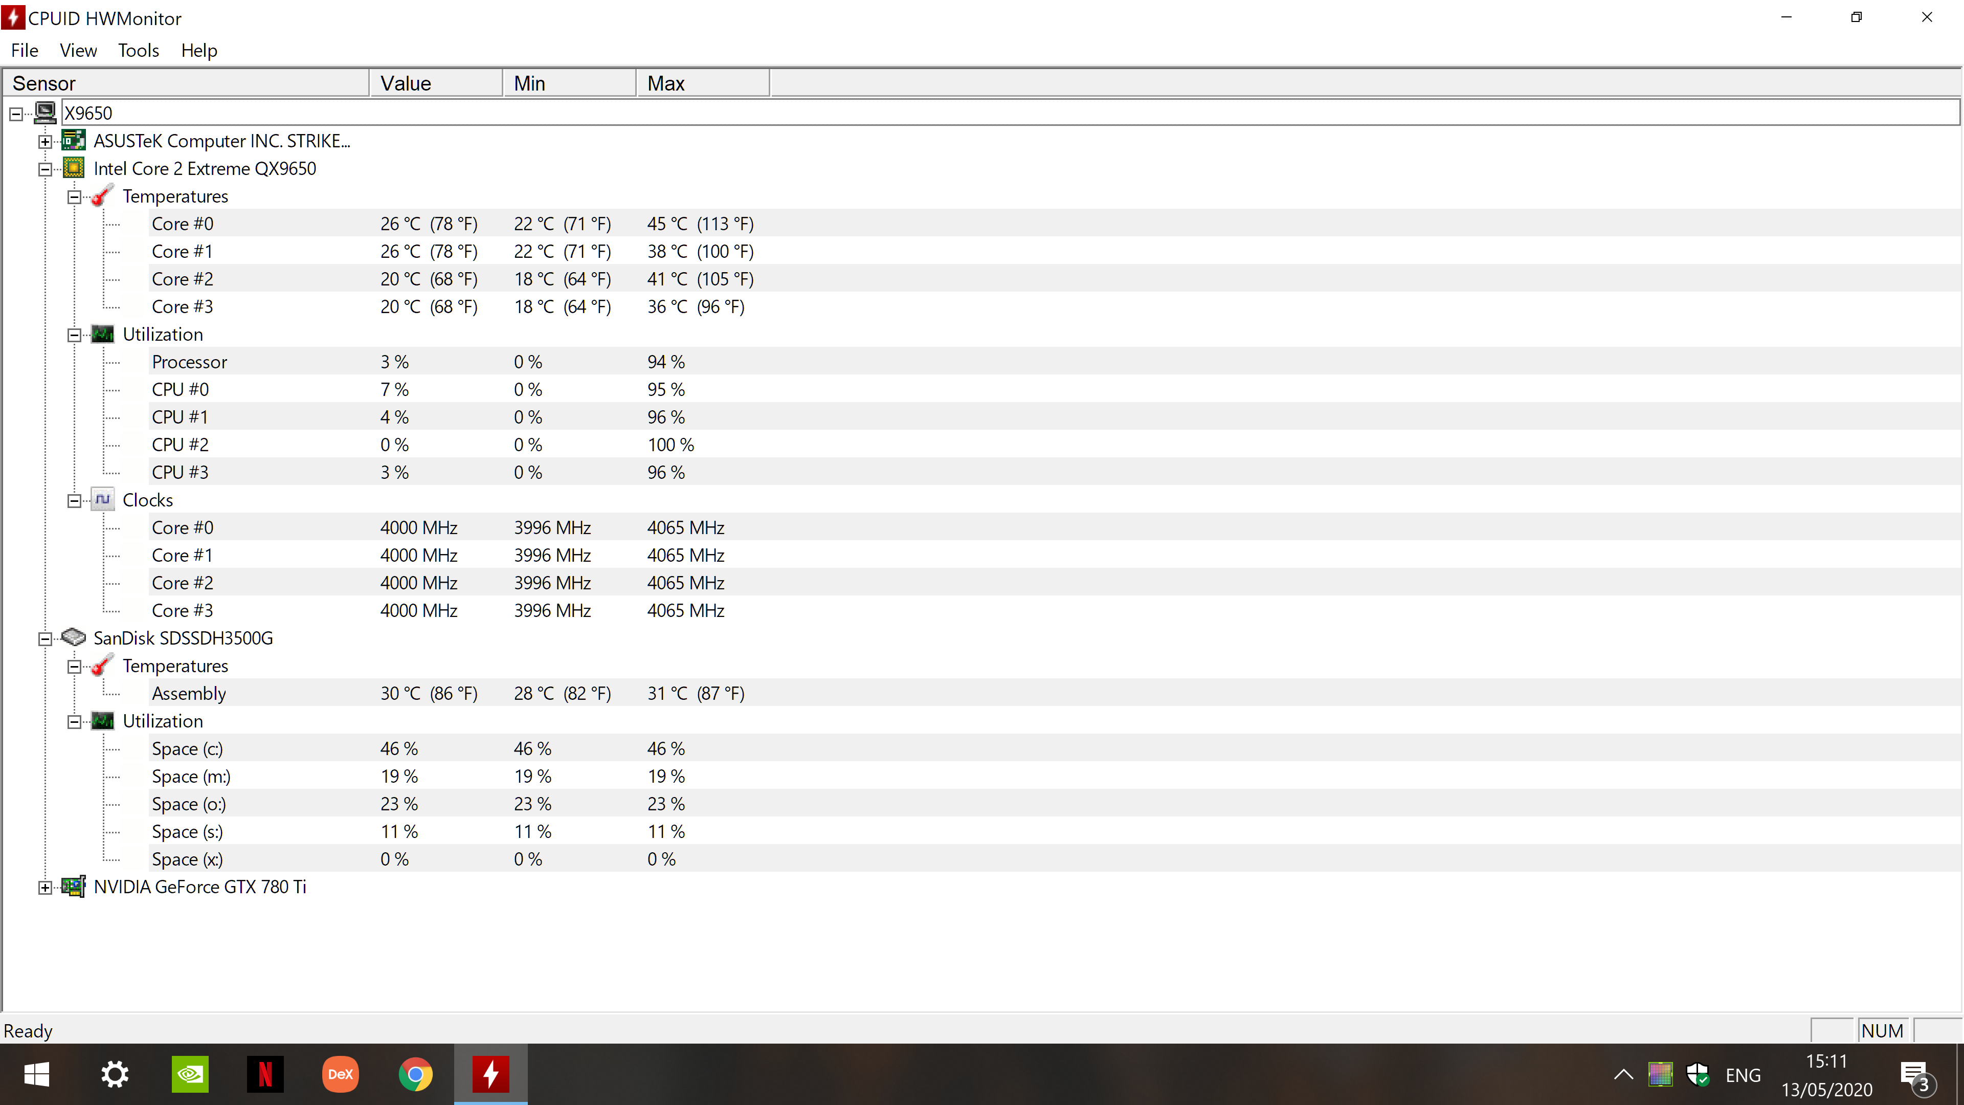This screenshot has width=1964, height=1105.
Task: Click the SanDisk drive icon
Action: click(x=73, y=637)
